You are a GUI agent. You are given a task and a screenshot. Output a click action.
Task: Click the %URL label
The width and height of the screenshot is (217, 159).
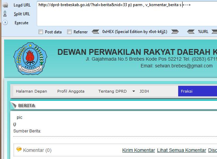pyautogui.click(x=203, y=32)
